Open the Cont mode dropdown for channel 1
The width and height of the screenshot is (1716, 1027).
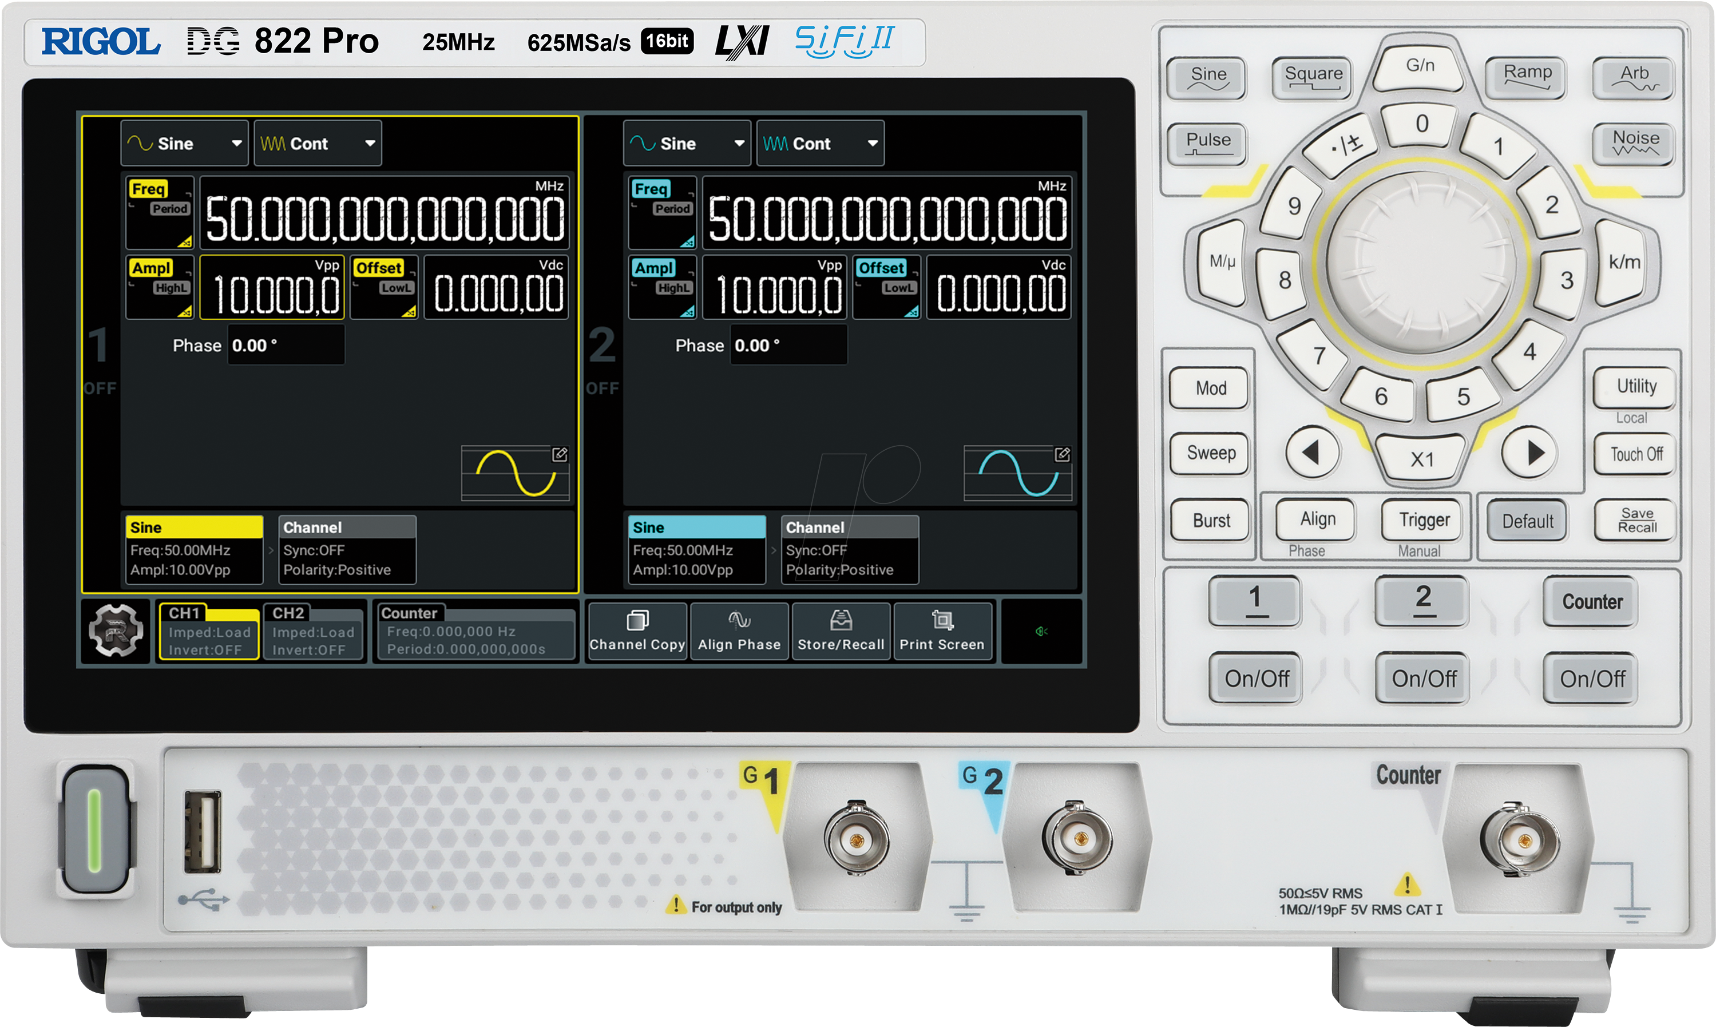click(x=318, y=143)
